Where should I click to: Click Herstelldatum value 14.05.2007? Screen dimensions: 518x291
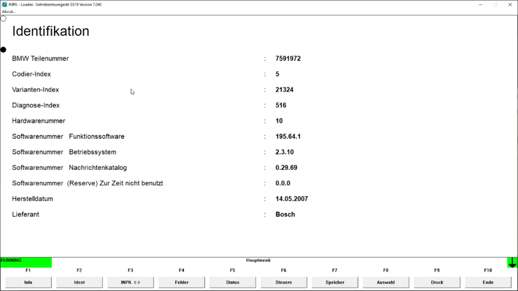292,199
